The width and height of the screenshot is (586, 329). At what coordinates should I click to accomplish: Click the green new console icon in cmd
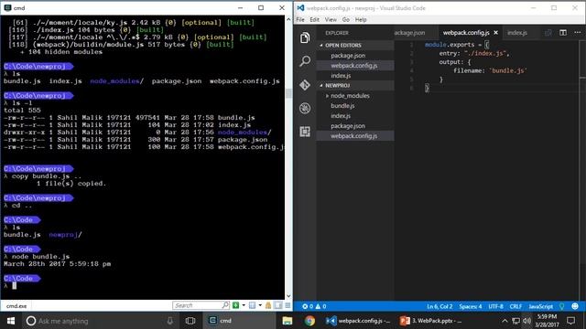[236, 305]
